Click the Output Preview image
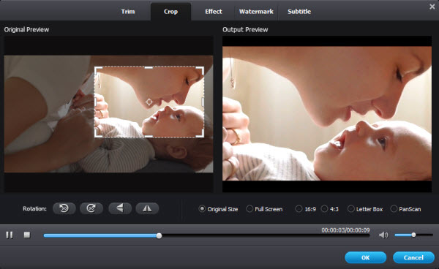The width and height of the screenshot is (439, 269). pos(327,113)
